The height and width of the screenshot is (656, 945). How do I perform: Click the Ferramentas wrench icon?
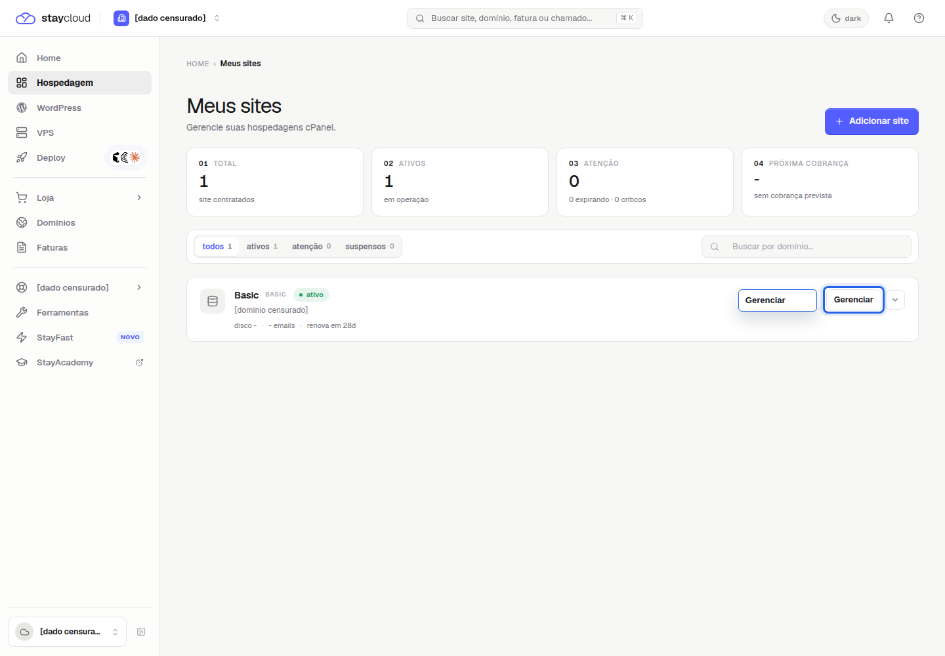(x=22, y=312)
